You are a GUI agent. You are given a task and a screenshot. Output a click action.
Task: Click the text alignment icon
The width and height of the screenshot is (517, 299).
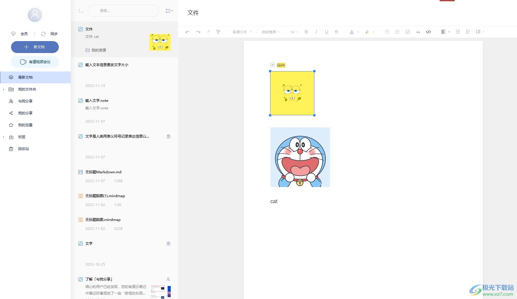[443, 32]
